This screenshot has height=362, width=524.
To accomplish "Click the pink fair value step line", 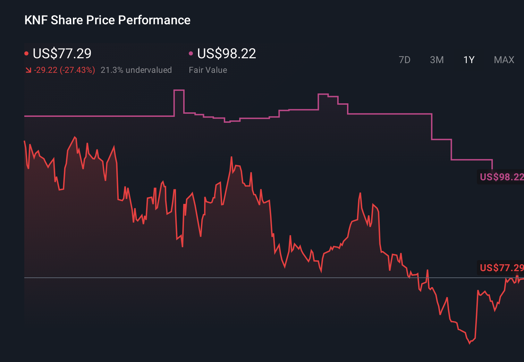I will point(104,116).
